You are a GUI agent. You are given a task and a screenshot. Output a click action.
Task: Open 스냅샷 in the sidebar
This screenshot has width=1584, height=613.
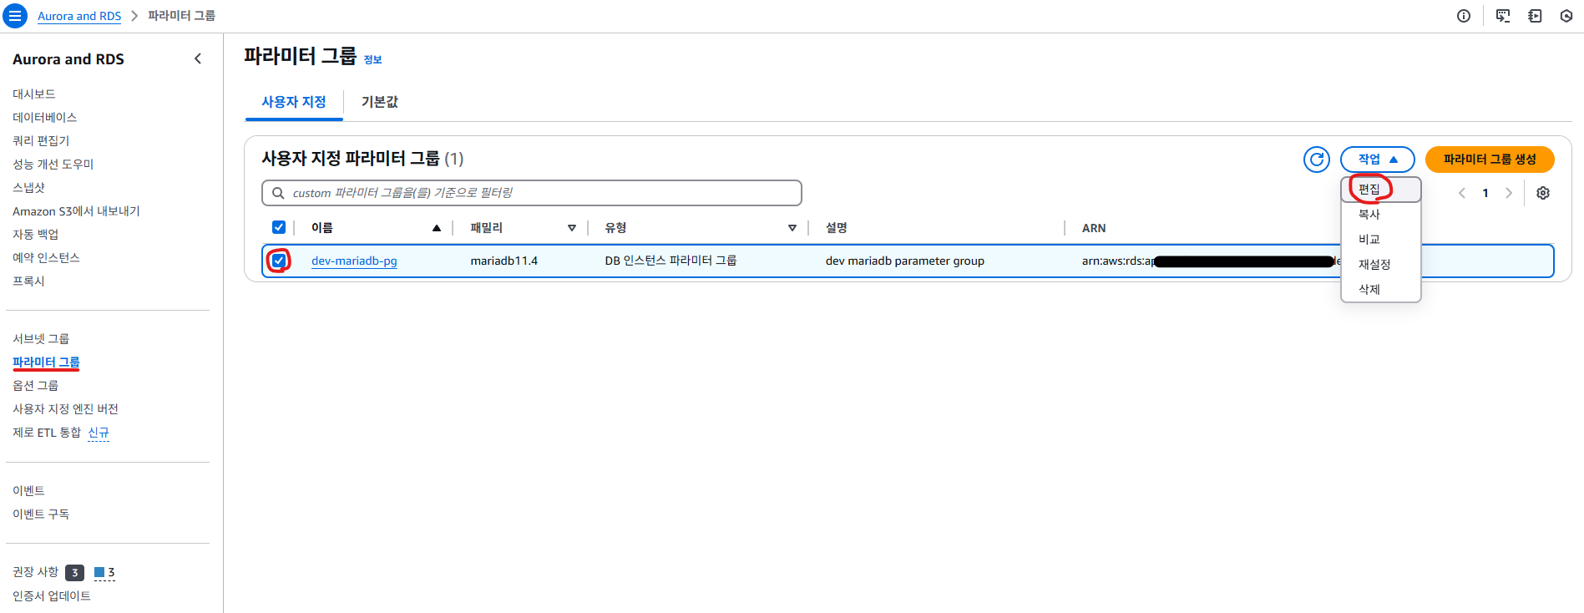point(29,188)
